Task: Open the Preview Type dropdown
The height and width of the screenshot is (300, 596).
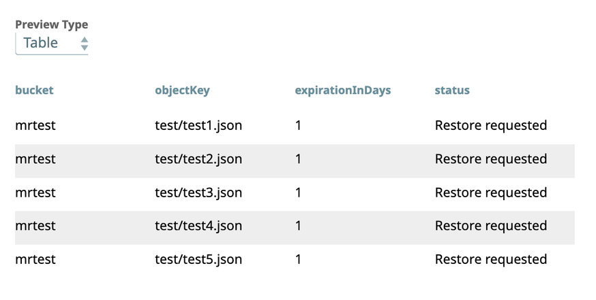Action: [x=51, y=43]
